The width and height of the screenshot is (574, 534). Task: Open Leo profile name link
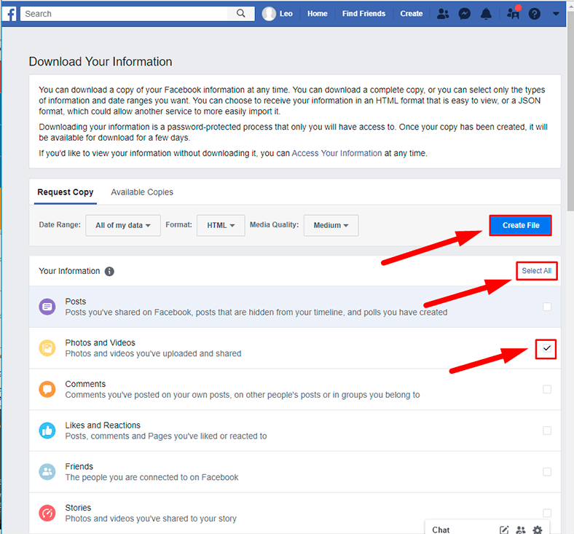click(x=286, y=14)
